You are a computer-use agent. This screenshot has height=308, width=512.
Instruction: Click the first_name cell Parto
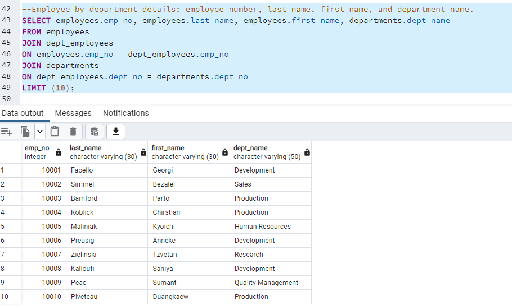pyautogui.click(x=188, y=198)
